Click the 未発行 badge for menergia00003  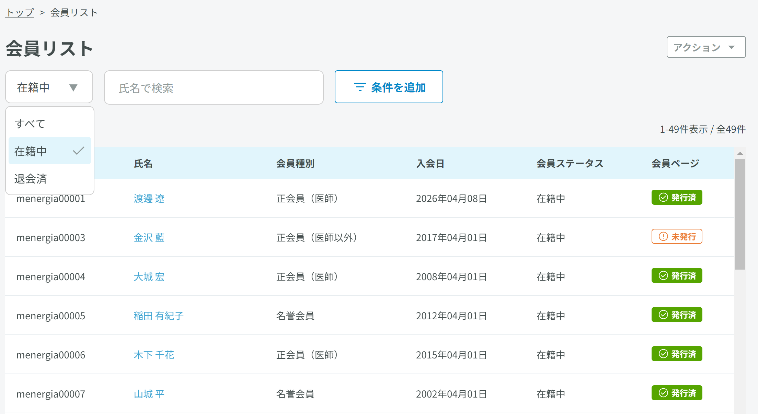tap(677, 237)
